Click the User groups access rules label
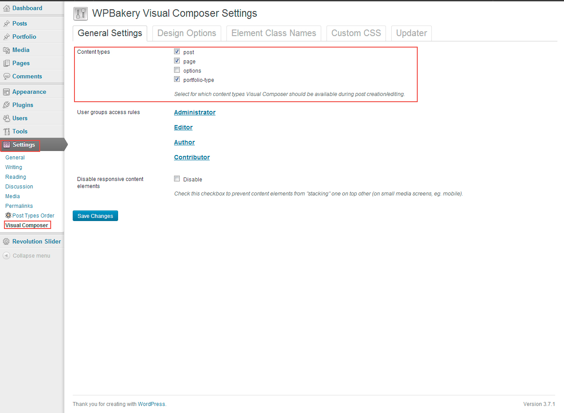Screen dimensions: 564x413 pos(108,112)
